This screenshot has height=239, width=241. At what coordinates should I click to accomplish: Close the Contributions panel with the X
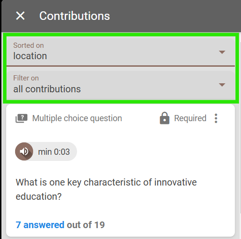[x=20, y=16]
